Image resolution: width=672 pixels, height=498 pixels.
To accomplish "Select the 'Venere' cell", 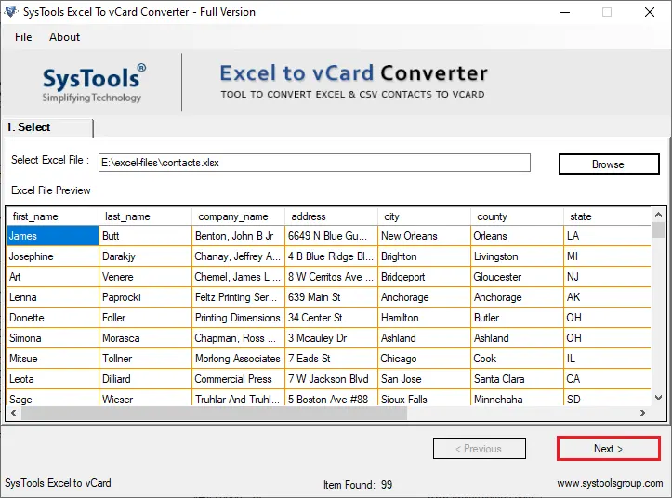I will coord(145,277).
